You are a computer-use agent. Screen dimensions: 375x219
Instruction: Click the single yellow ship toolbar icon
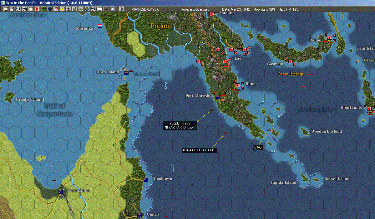(62, 9)
